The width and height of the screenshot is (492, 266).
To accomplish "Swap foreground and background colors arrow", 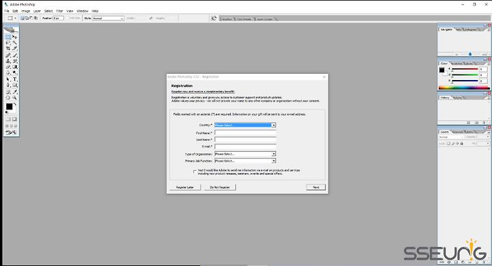I will click(15, 104).
